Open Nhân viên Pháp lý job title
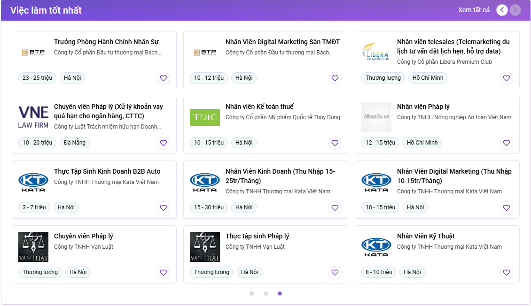This screenshot has width=531, height=306. (x=423, y=107)
